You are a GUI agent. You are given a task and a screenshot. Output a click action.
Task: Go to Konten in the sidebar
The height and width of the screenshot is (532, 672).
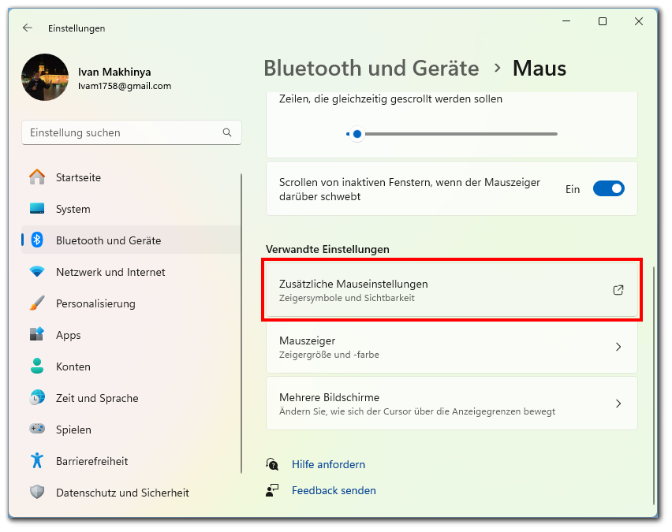(73, 366)
